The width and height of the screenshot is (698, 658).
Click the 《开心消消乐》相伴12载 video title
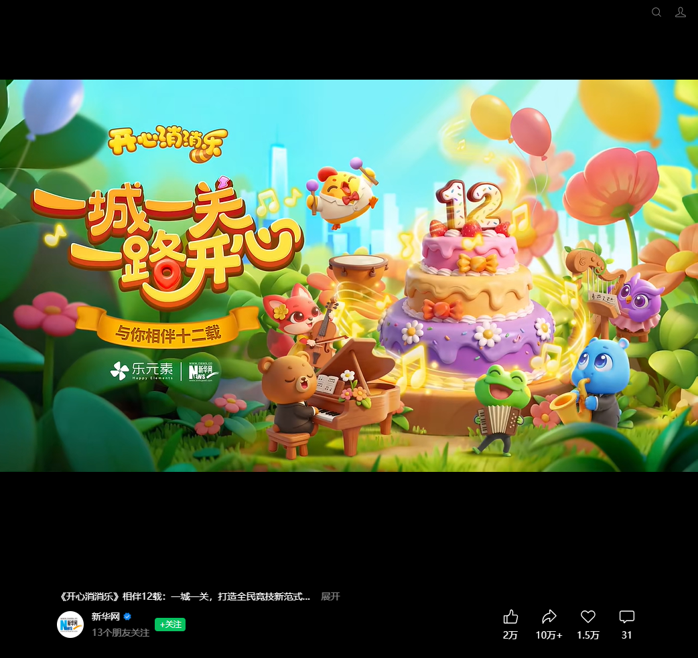click(184, 596)
